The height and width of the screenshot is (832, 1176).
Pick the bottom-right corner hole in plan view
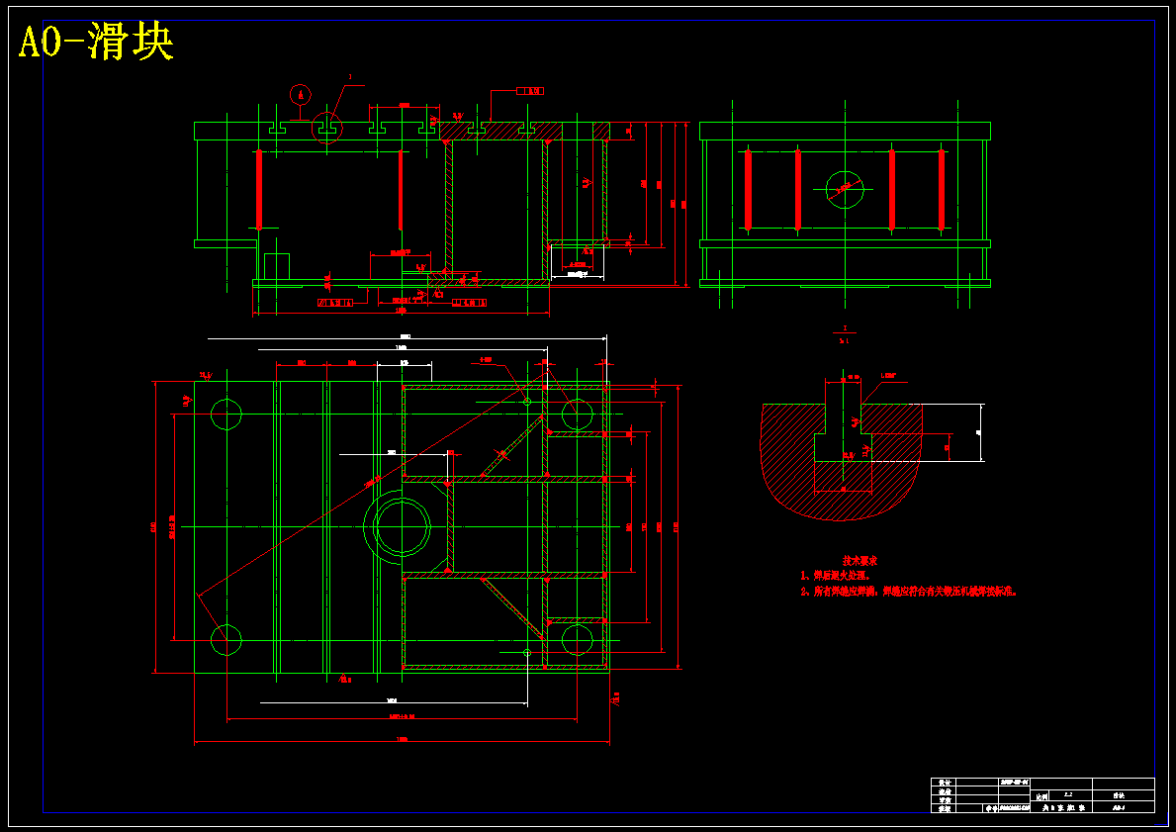578,640
